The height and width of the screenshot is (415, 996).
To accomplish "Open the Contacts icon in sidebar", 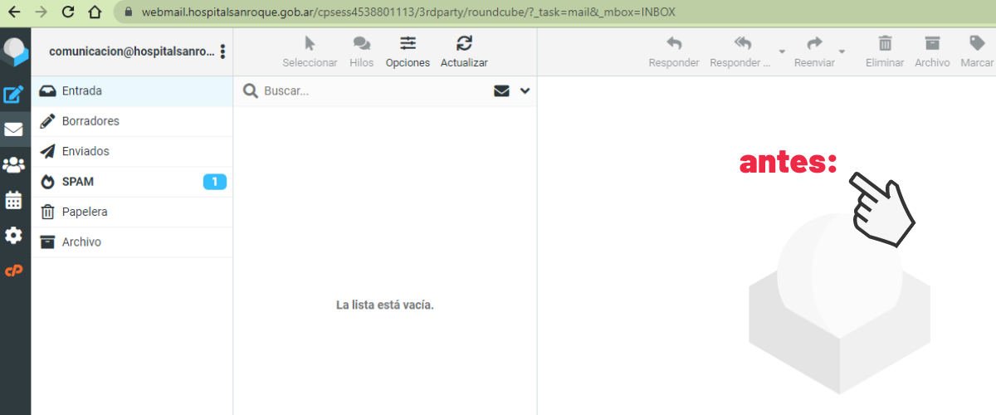I will (x=14, y=165).
